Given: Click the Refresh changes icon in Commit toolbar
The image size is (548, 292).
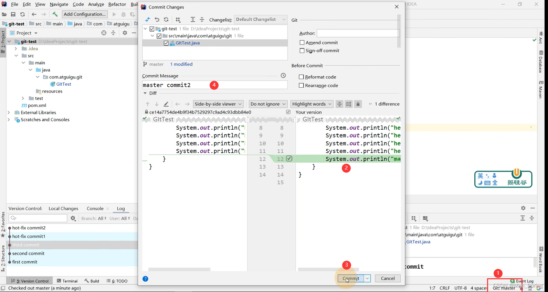Looking at the screenshot, I should pyautogui.click(x=166, y=20).
